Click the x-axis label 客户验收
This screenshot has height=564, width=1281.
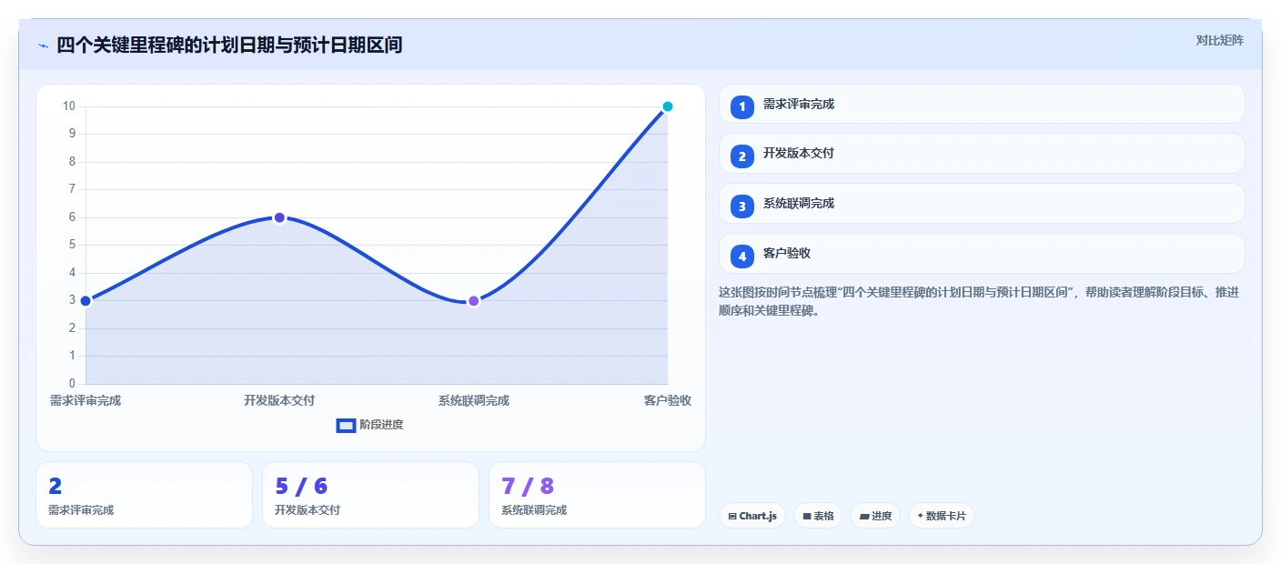coord(667,401)
